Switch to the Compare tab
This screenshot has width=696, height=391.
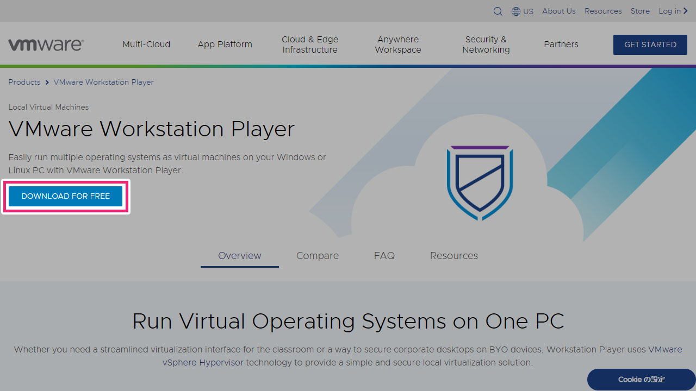(318, 256)
